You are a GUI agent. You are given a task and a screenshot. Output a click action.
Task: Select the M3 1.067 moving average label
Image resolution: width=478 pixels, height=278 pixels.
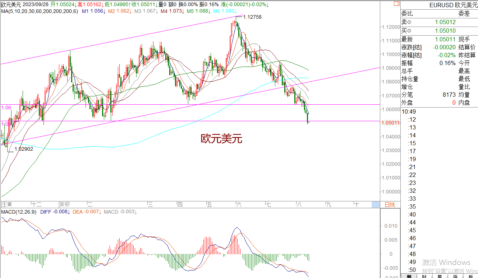(146, 11)
